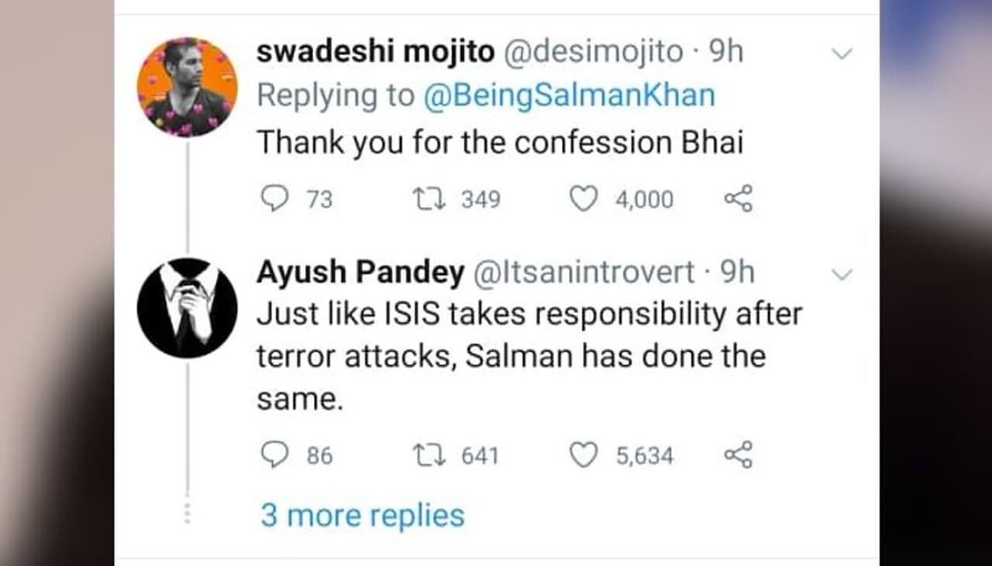Share the swadeshi mojito tweet

click(738, 200)
